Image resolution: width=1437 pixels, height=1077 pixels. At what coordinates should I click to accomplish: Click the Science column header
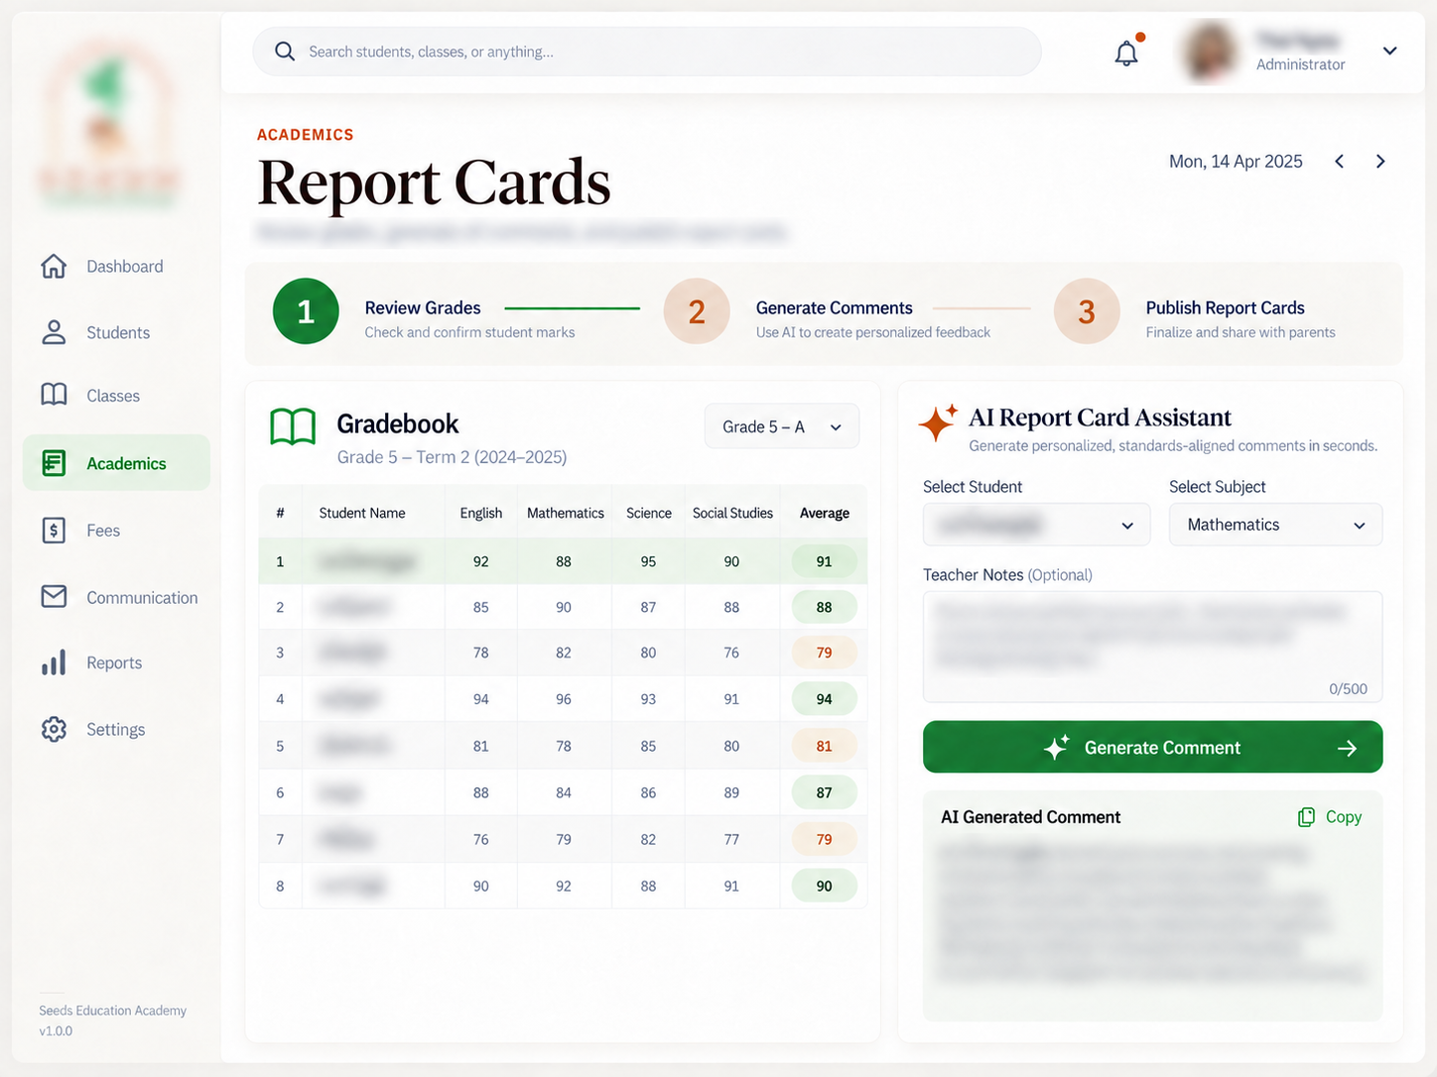(x=649, y=513)
